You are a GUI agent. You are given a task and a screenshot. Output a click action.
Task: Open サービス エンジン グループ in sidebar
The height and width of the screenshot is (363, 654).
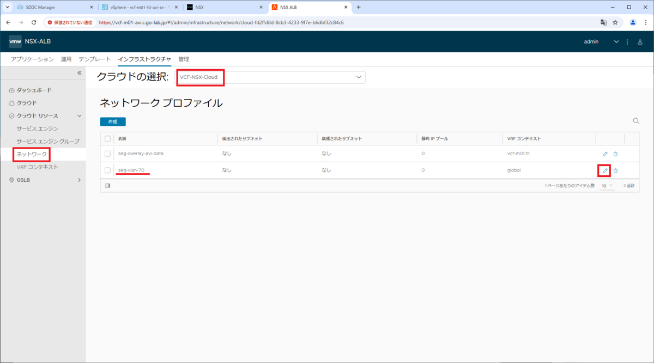pyautogui.click(x=47, y=141)
